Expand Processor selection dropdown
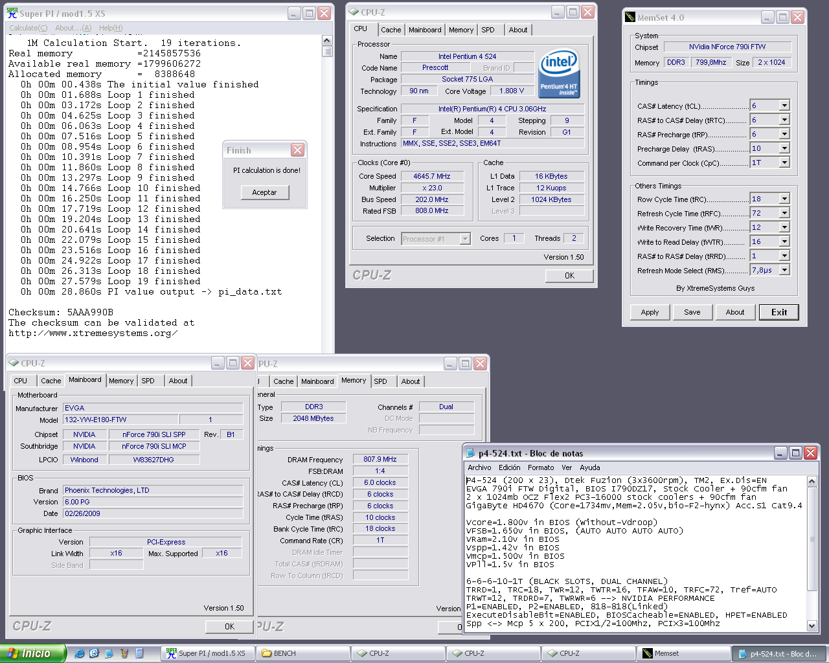Image resolution: width=829 pixels, height=663 pixels. click(465, 239)
